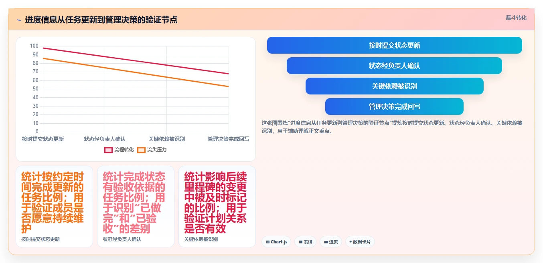The width and height of the screenshot is (543, 263).
Task: Toggle the 流失压力 legend swatch
Action: [x=141, y=150]
